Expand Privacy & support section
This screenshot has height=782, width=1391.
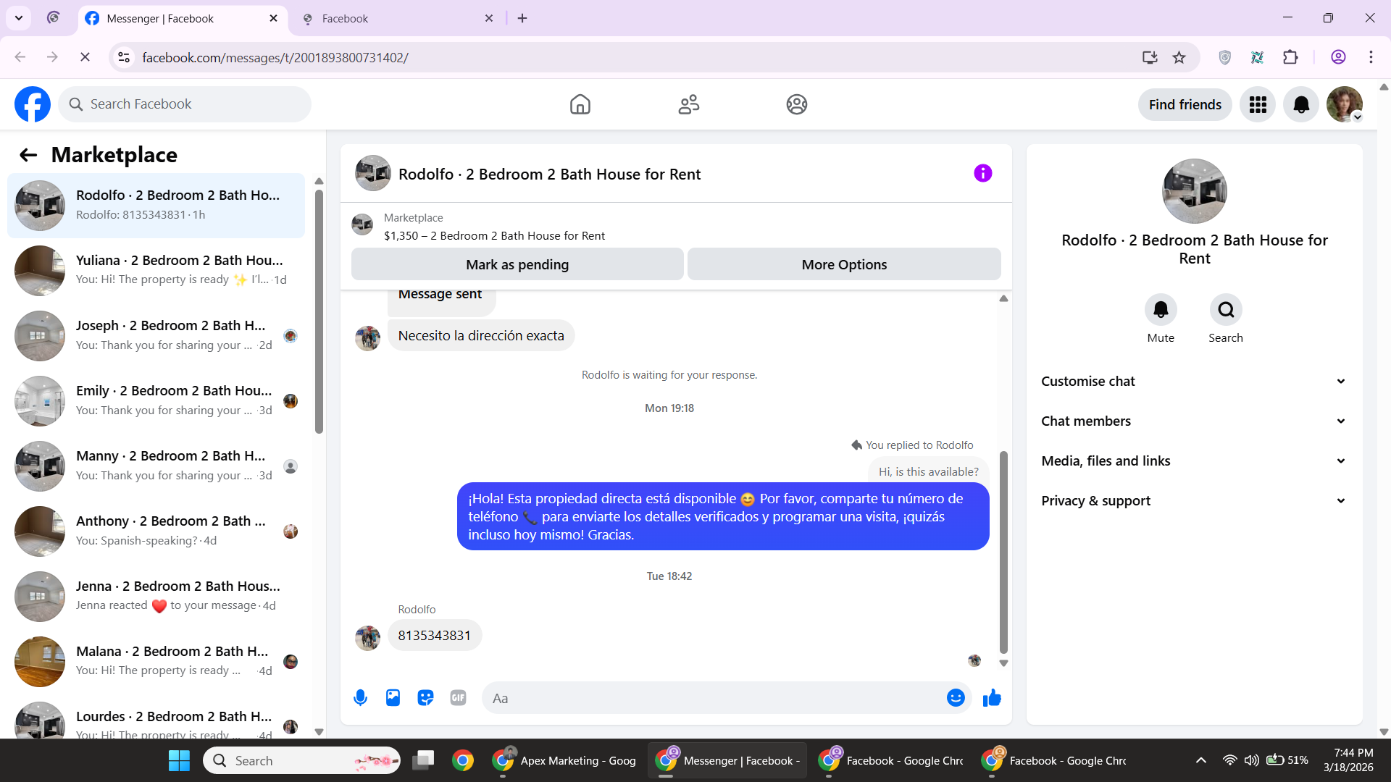(x=1194, y=501)
